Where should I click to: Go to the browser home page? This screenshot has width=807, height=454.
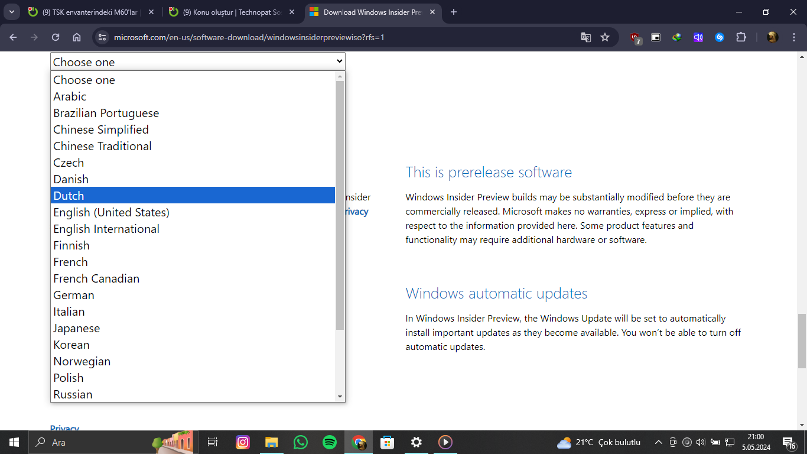pos(77,37)
